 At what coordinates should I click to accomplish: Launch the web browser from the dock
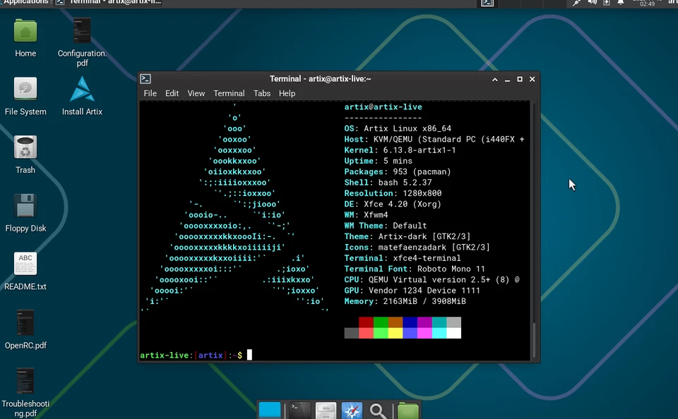[x=351, y=409]
